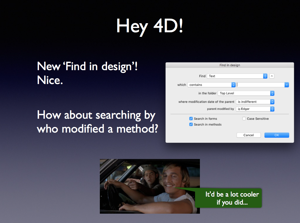Click into the empty search text field
The image size is (300, 223).
pyautogui.click(x=260, y=85)
